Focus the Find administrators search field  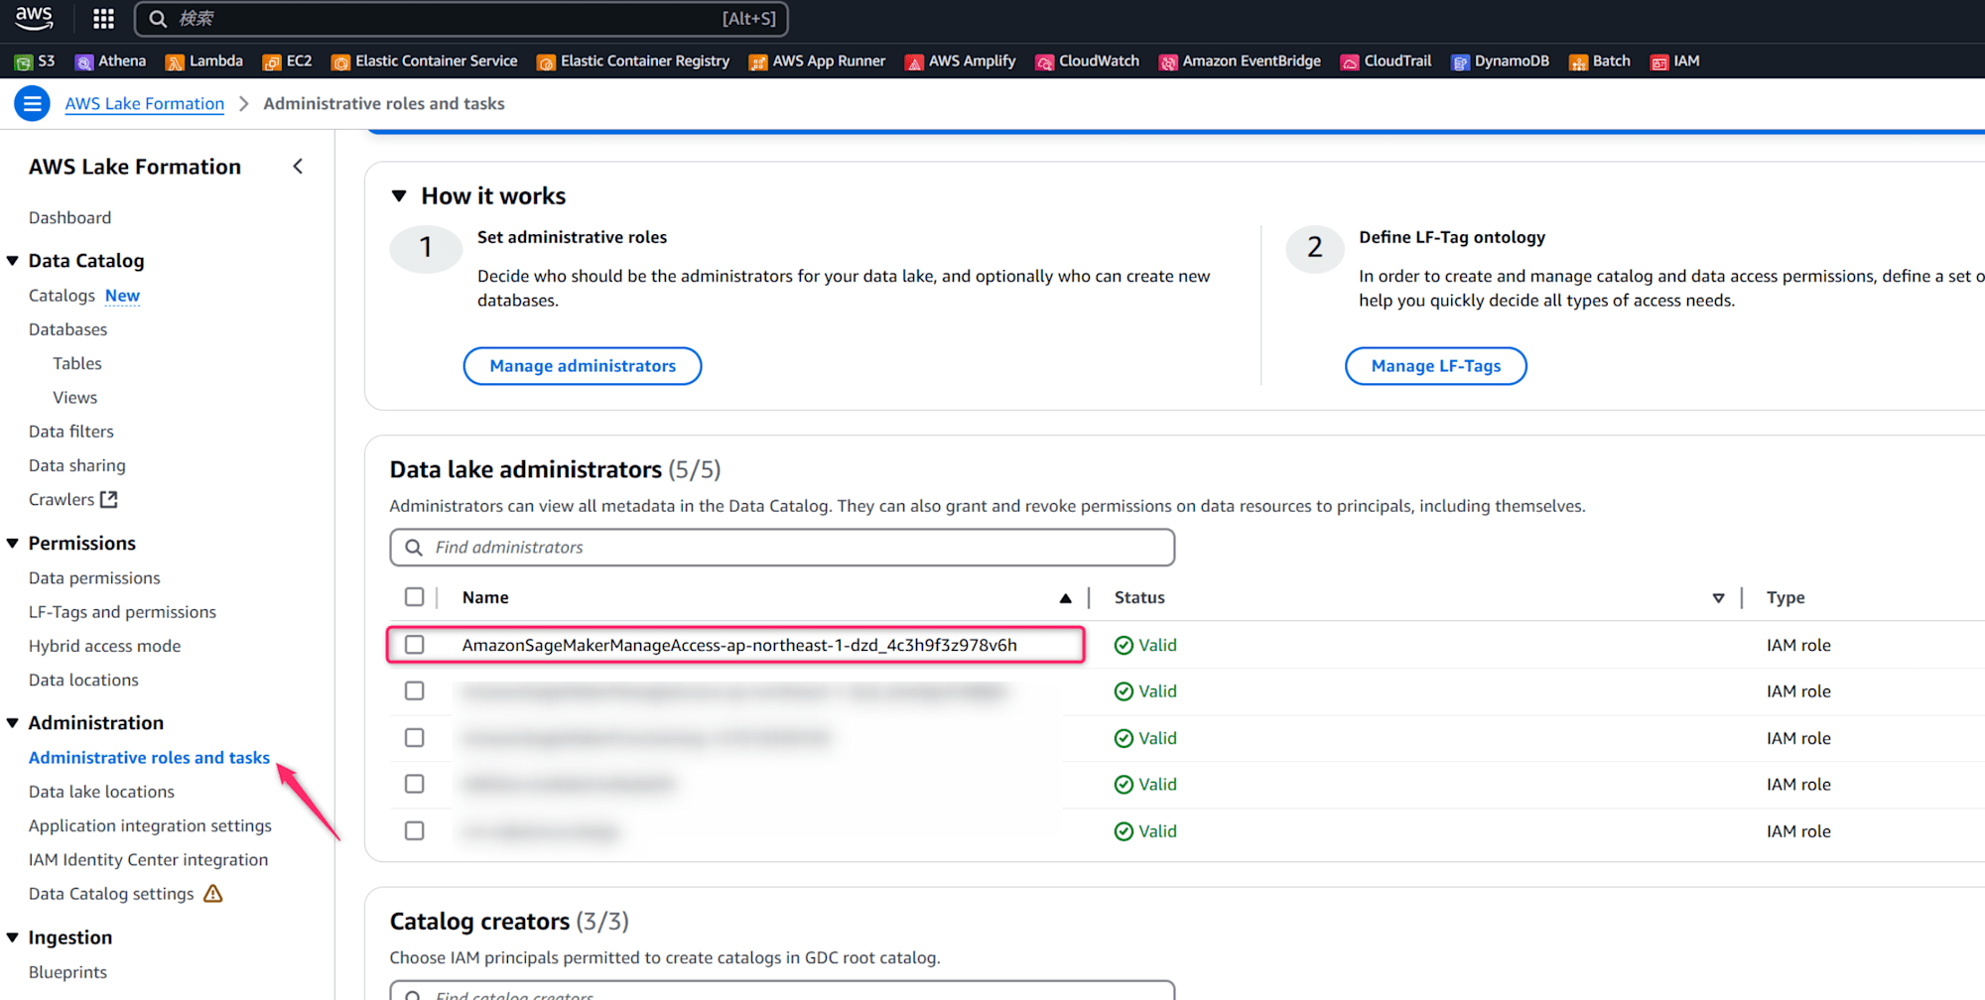point(782,548)
